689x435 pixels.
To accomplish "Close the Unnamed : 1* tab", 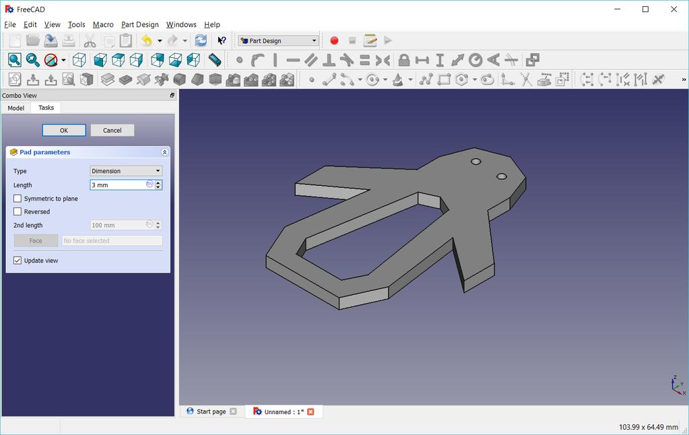I will point(310,411).
